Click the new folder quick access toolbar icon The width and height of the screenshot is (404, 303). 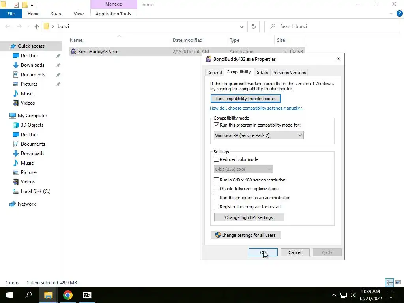pyautogui.click(x=25, y=5)
